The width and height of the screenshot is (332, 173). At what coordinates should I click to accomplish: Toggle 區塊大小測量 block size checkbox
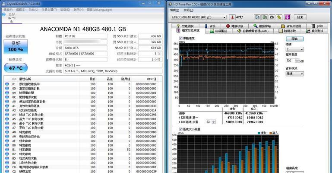coord(180,129)
